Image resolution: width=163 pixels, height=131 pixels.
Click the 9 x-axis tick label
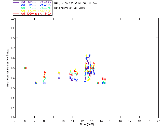(x=53, y=121)
